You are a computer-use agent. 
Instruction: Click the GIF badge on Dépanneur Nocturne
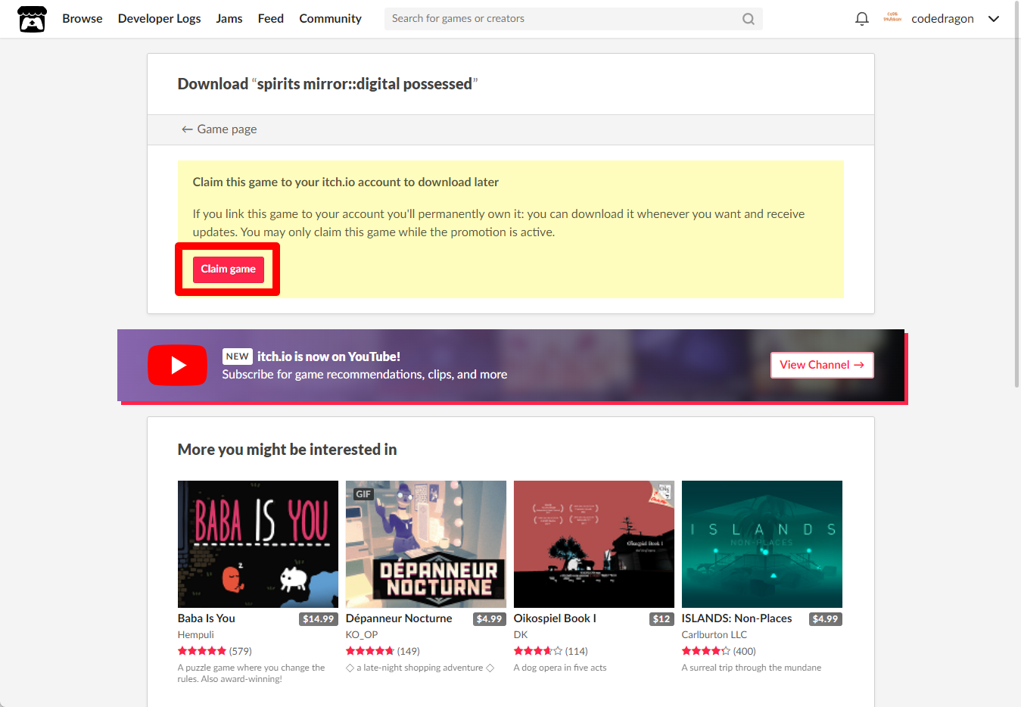(363, 494)
